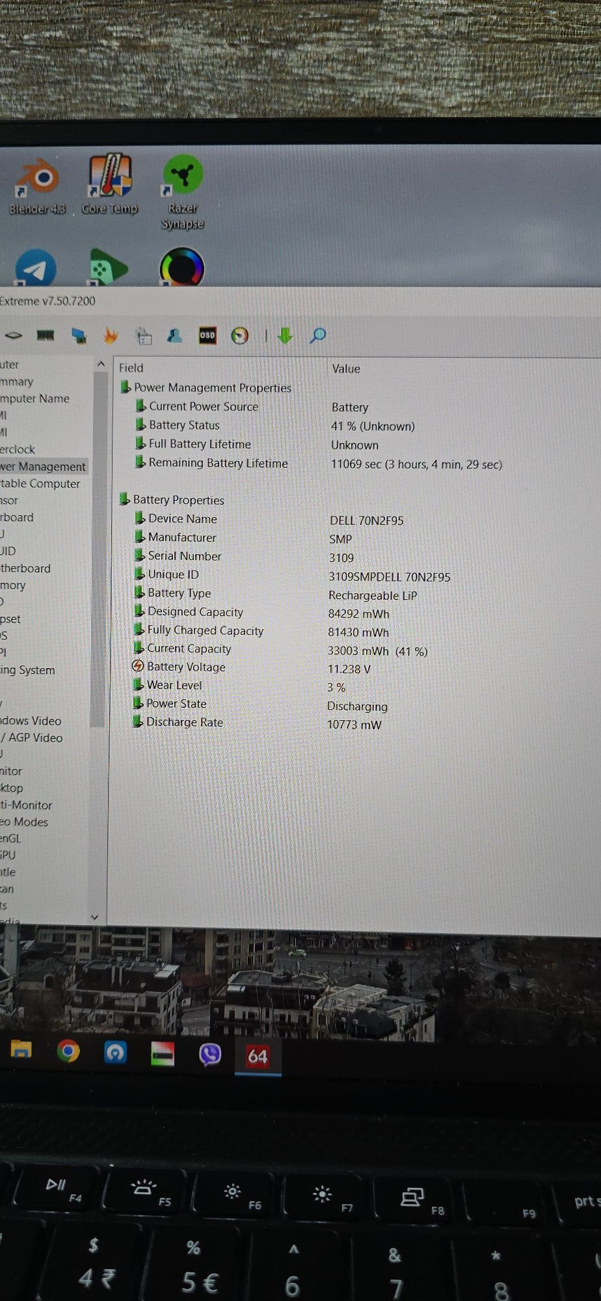Screen dimensions: 601x1301
Task: Open Google Chrome from the taskbar
Action: pos(68,1051)
